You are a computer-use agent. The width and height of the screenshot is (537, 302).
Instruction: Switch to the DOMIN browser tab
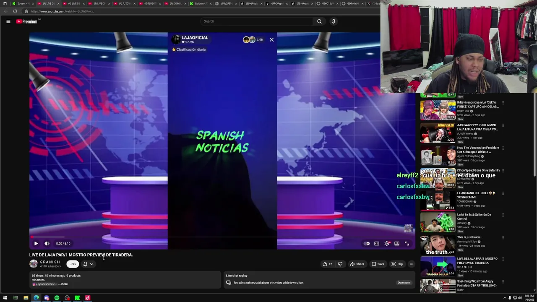click(175, 3)
